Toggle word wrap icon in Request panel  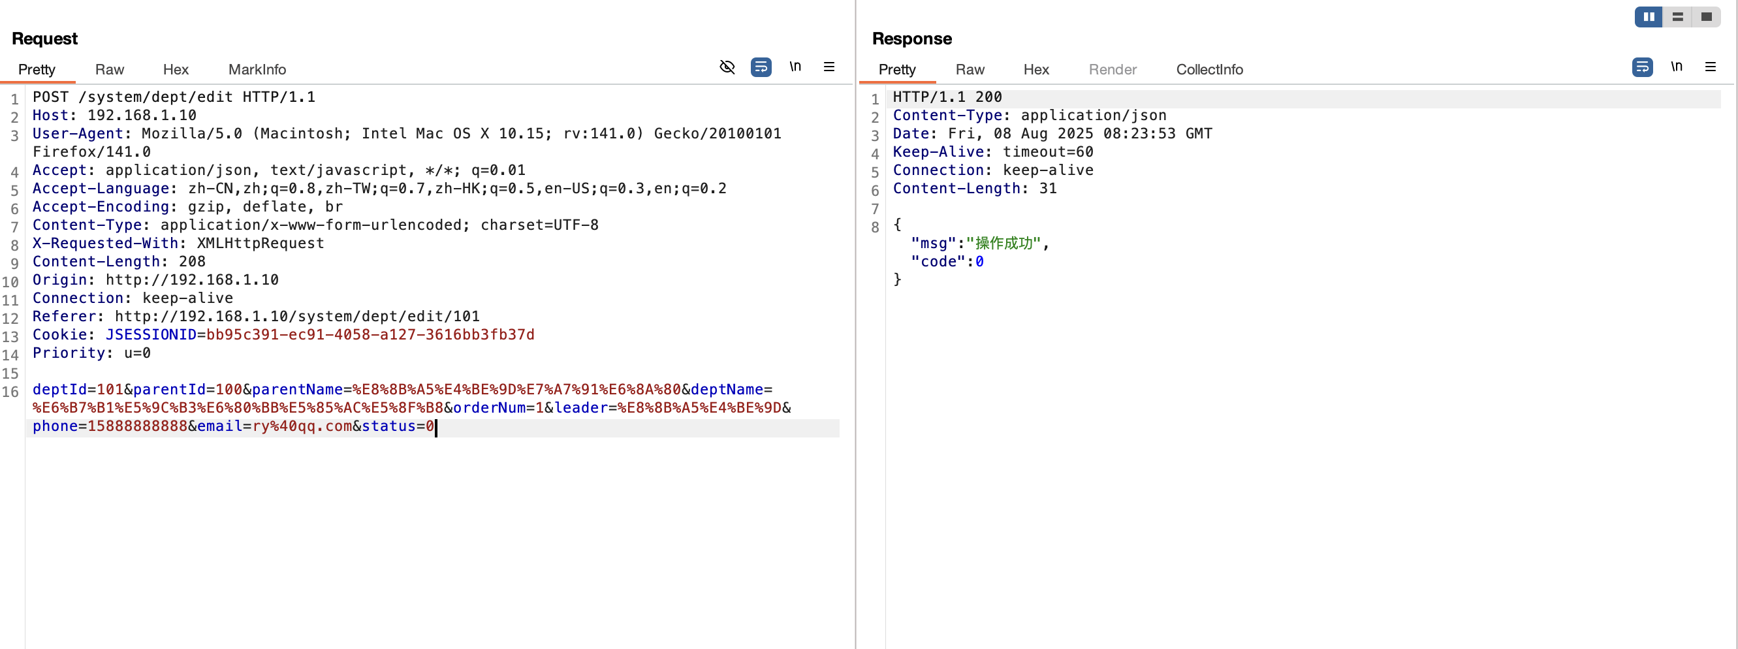coord(761,67)
